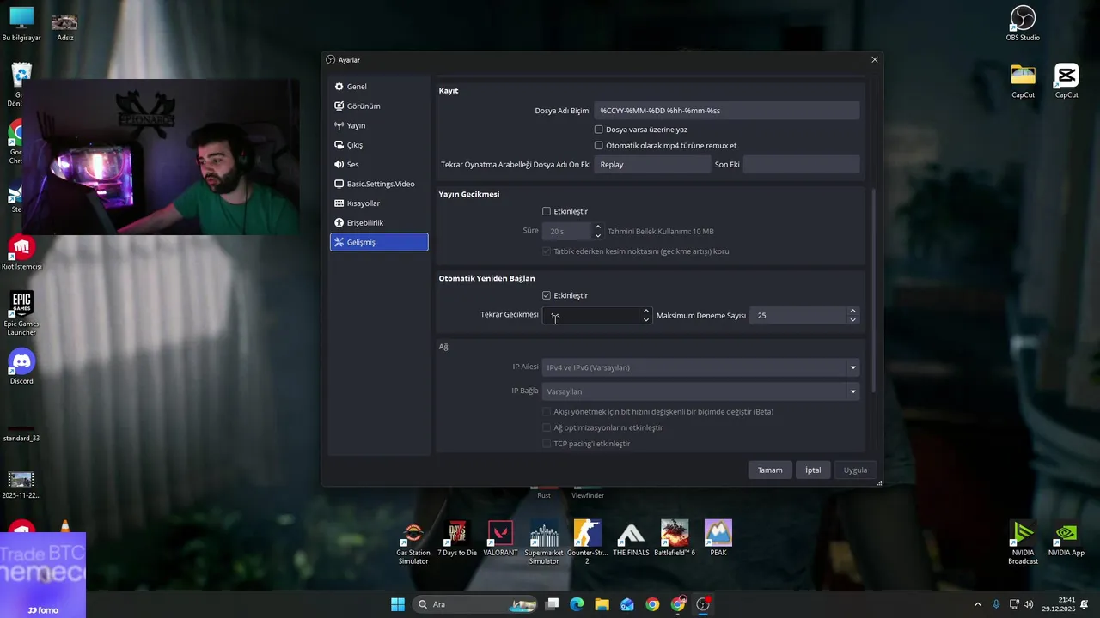1100x618 pixels.
Task: Click the 'Dosya Adı Biçimi' input field
Action: (x=726, y=110)
